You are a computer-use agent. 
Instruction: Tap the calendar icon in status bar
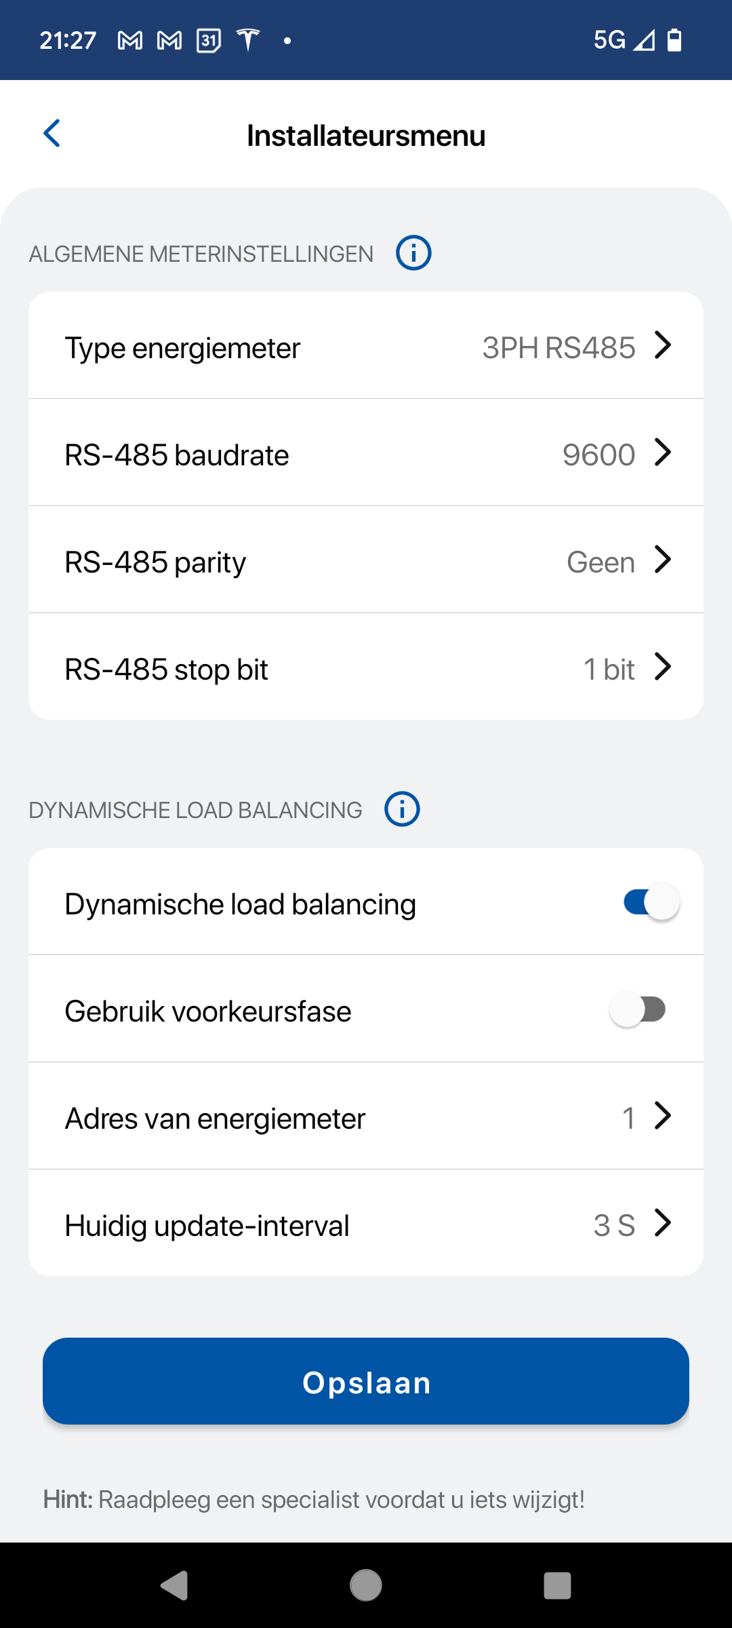[x=209, y=41]
